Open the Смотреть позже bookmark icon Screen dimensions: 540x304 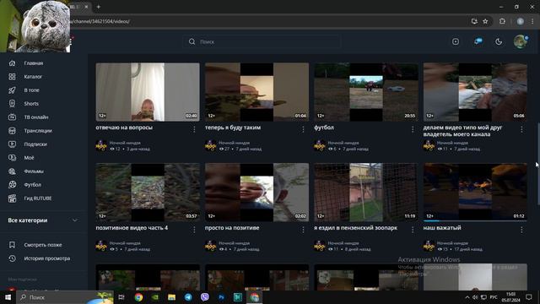(x=12, y=245)
